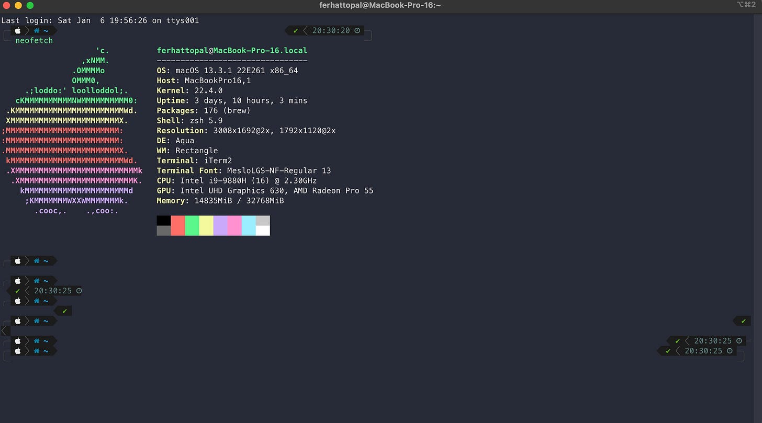Click the pink color block in palette
Viewport: 762px width, 423px height.
(x=234, y=225)
